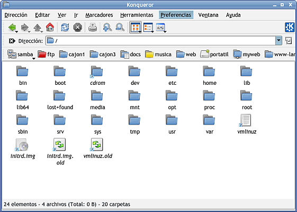Go up one directory level
Image resolution: width=297 pixels, height=212 pixels.
[x=37, y=28]
